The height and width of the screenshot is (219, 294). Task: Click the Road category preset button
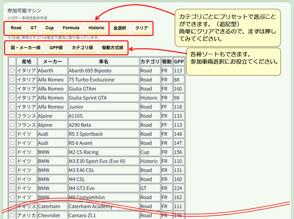click(16, 28)
